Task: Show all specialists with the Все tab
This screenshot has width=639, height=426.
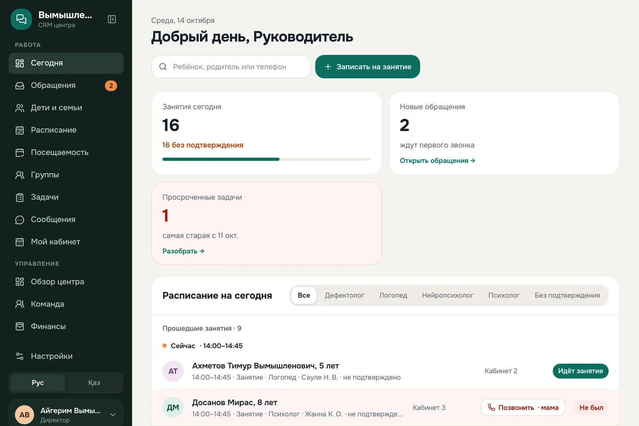Action: [x=304, y=295]
